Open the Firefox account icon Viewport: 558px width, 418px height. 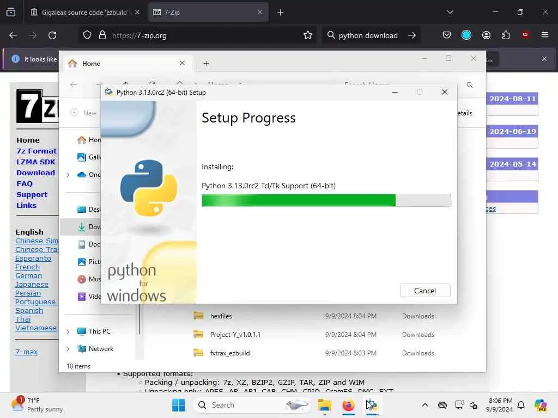click(486, 35)
